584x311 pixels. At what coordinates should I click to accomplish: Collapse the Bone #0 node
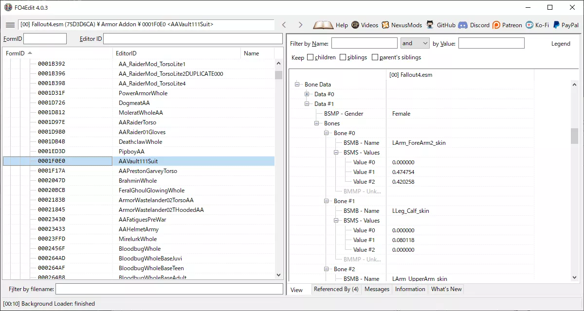327,133
